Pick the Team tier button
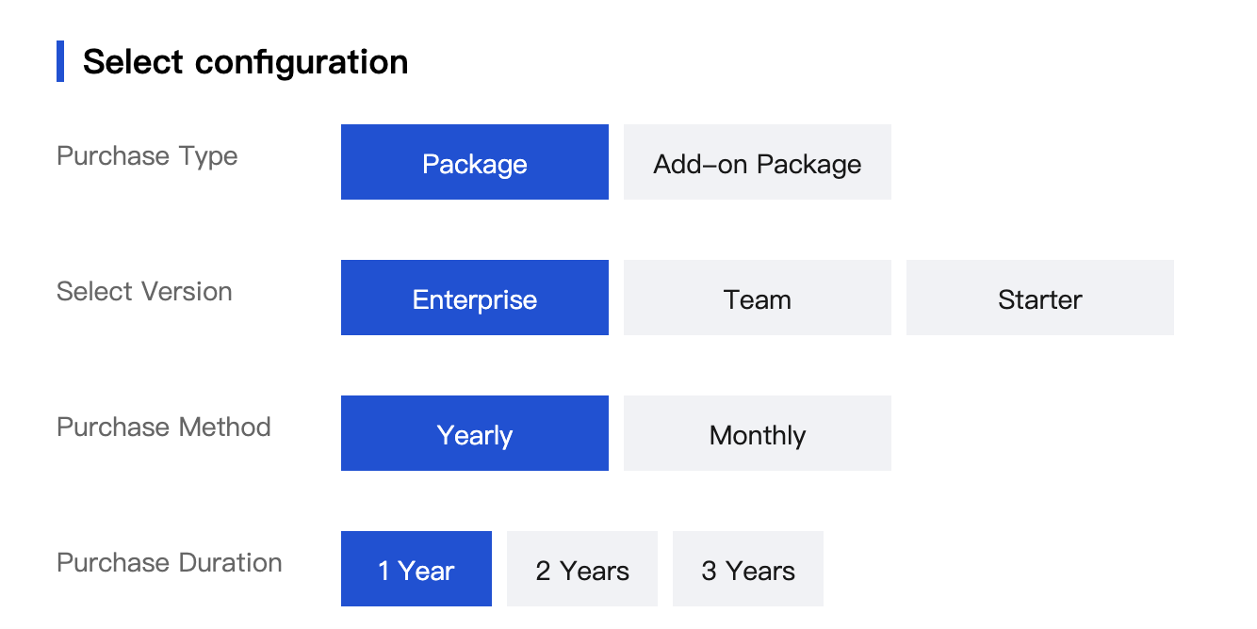The image size is (1257, 629). [757, 298]
